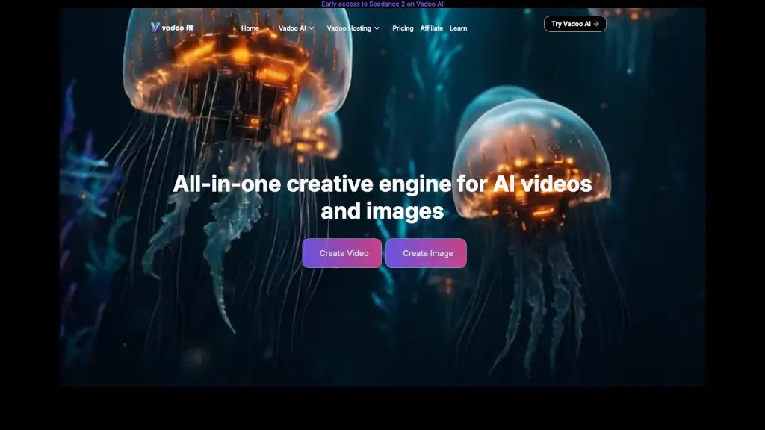
Task: Click the chevron next to Vadoo AI
Action: tap(312, 28)
